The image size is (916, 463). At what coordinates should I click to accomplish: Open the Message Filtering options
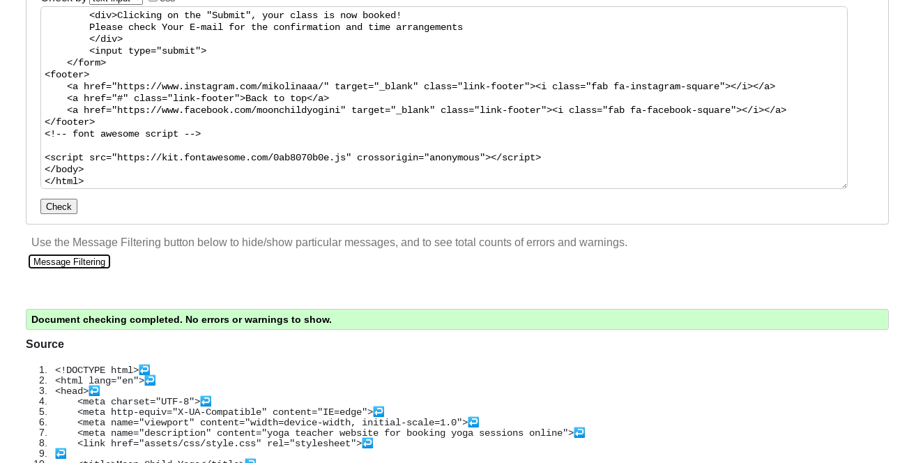click(x=69, y=261)
